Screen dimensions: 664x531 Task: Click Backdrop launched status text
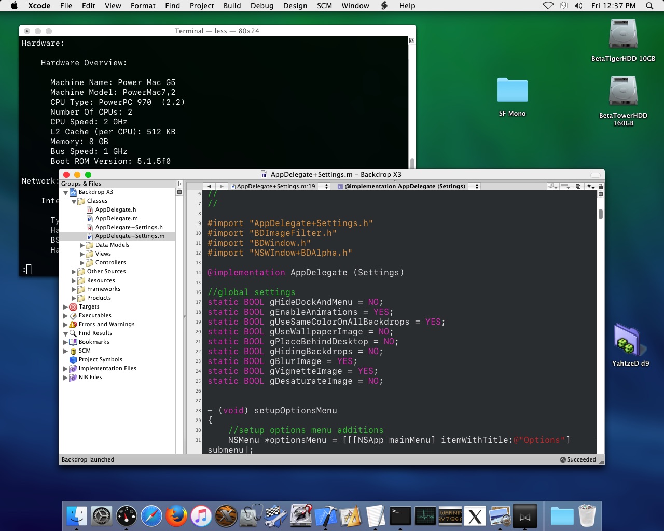pos(88,459)
